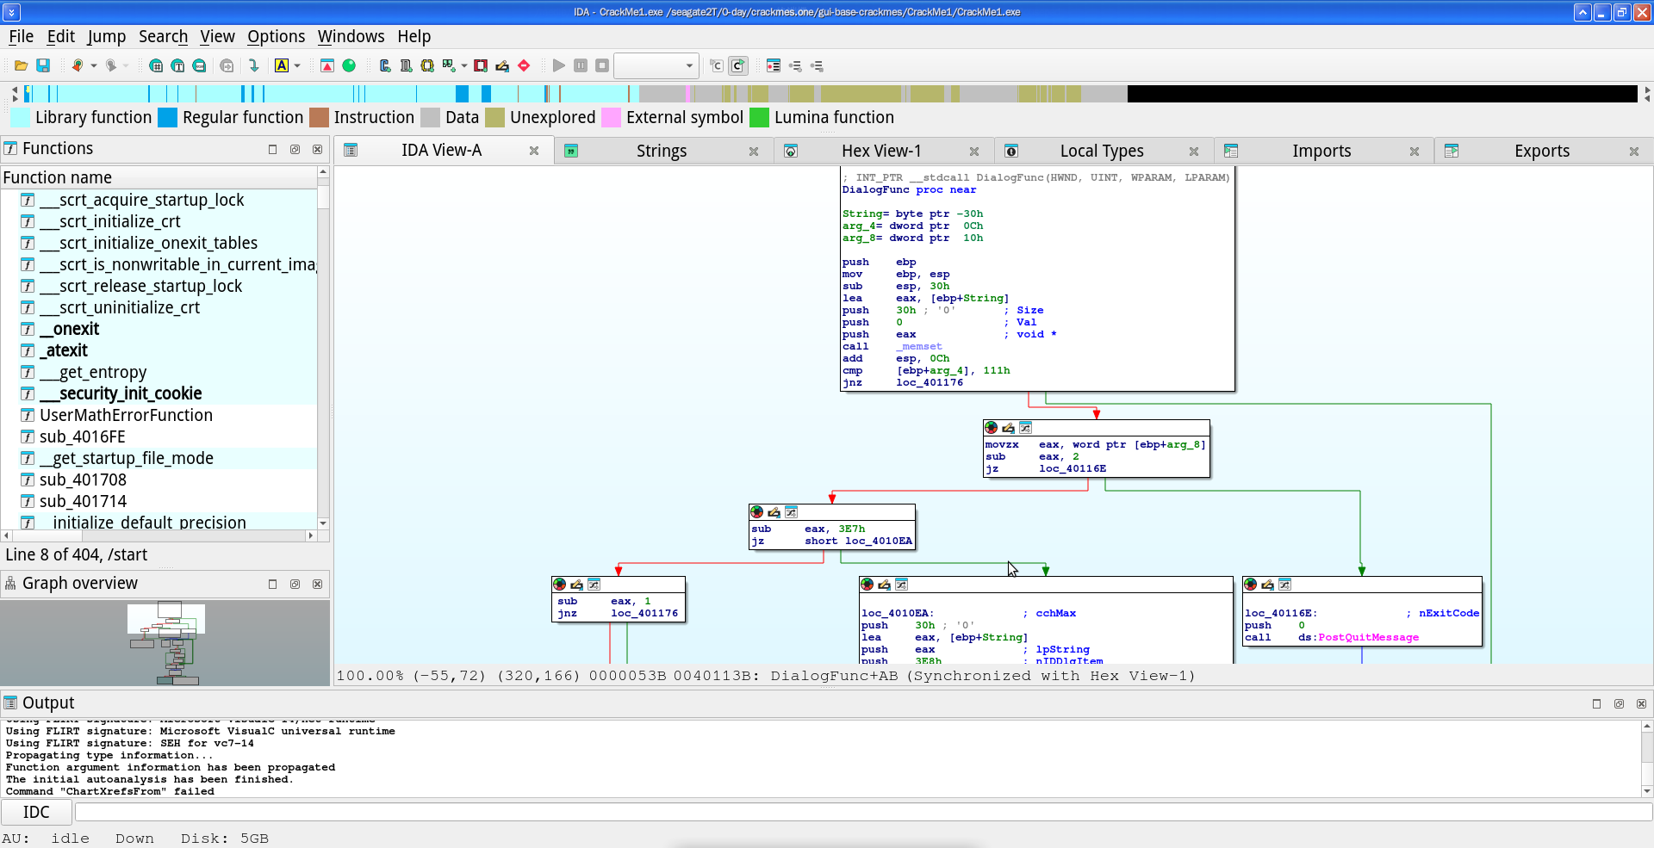
Task: Click the pause process button
Action: pyautogui.click(x=581, y=65)
